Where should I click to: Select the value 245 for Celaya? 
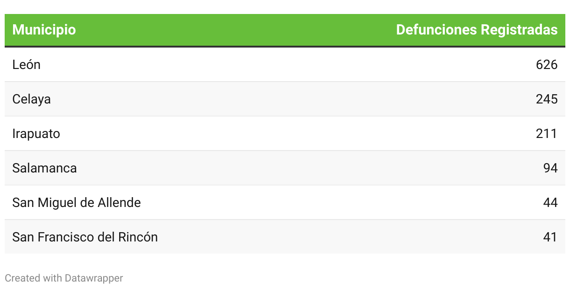tap(547, 99)
